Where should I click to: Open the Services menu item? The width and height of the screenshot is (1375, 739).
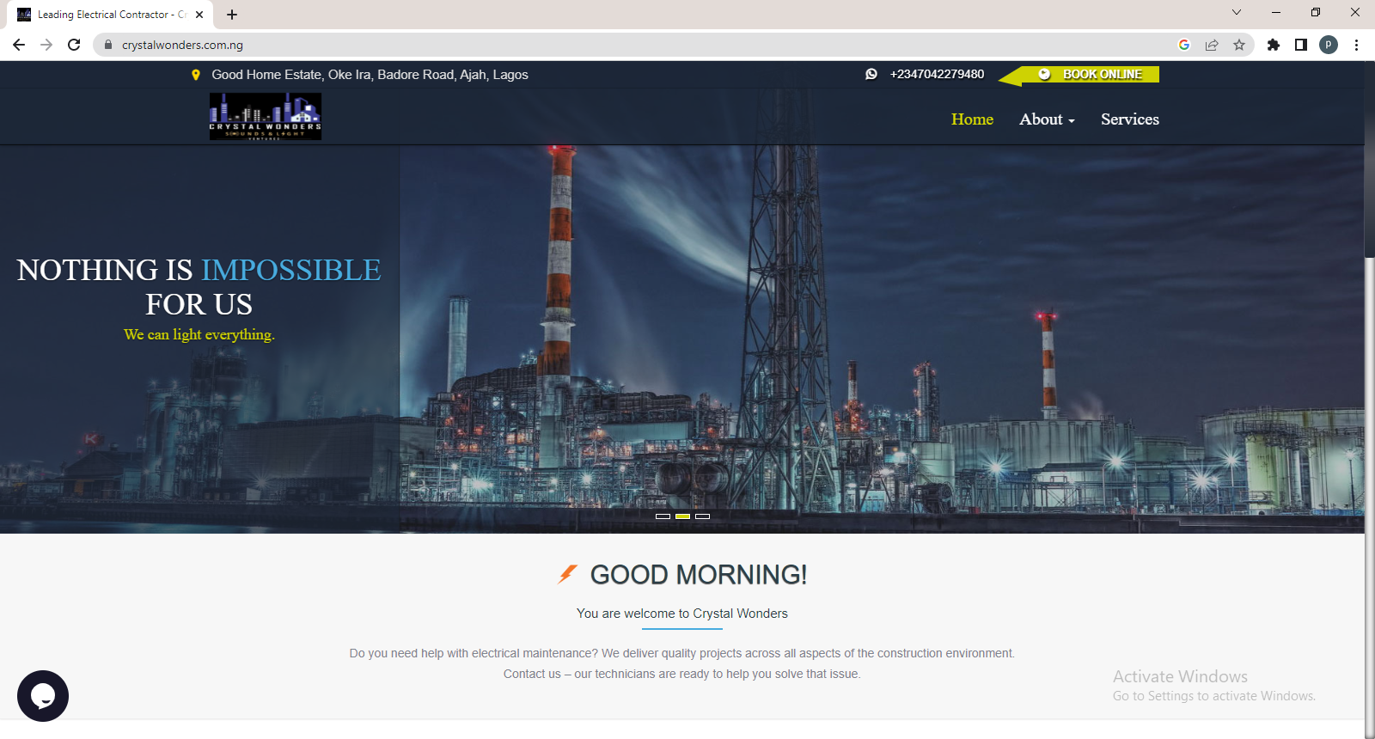point(1129,119)
